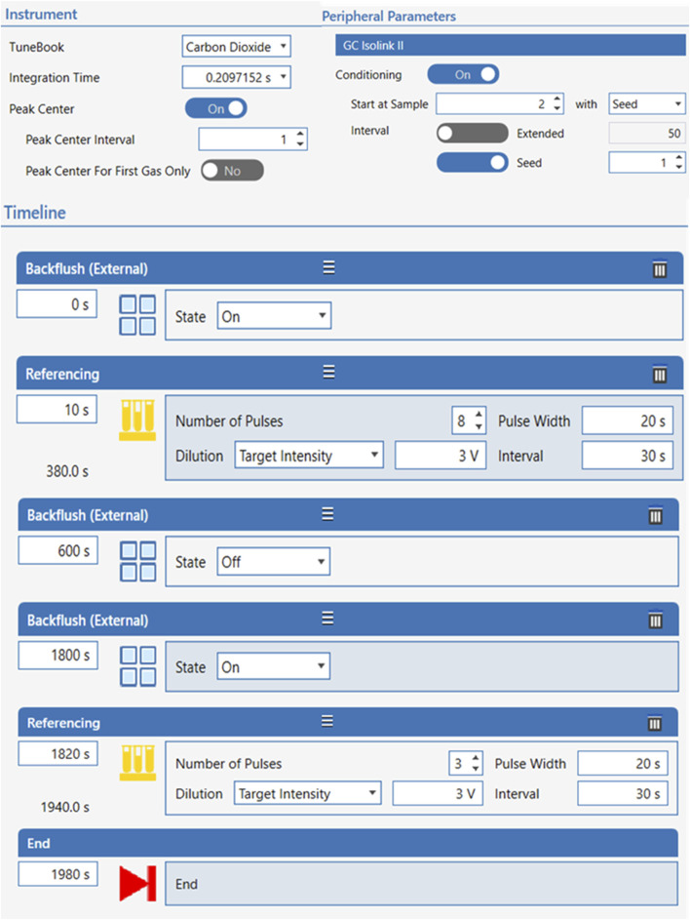Toggle Peak Center For First Gas Only
This screenshot has width=690, height=920.
click(232, 171)
